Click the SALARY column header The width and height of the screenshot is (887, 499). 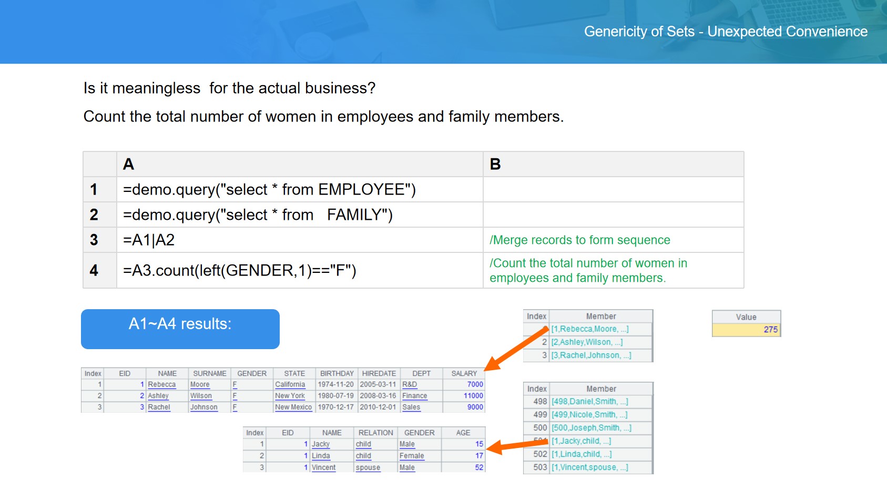[464, 373]
